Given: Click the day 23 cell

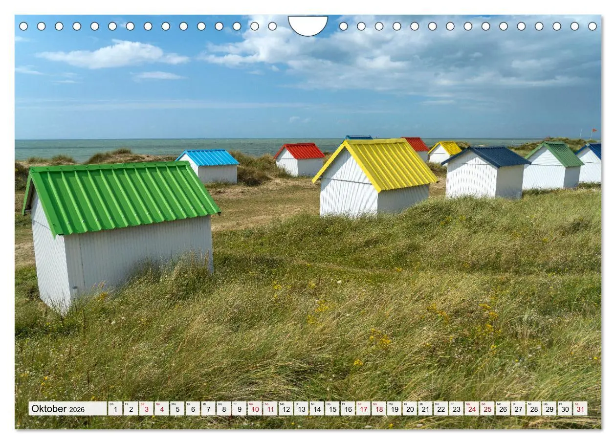Looking at the screenshot, I should click(456, 409).
